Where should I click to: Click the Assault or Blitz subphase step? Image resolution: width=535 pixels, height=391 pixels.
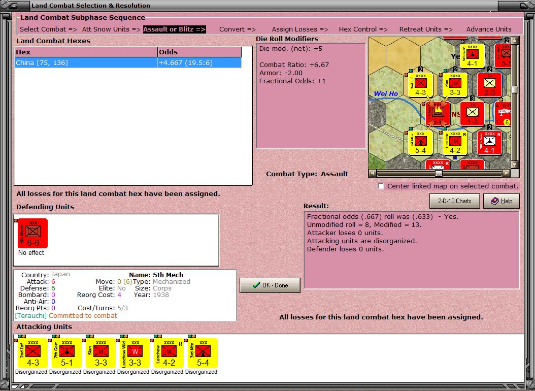pyautogui.click(x=174, y=29)
